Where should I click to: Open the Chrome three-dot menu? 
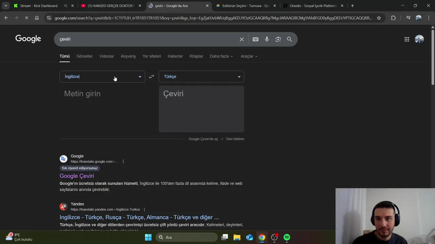(429, 18)
